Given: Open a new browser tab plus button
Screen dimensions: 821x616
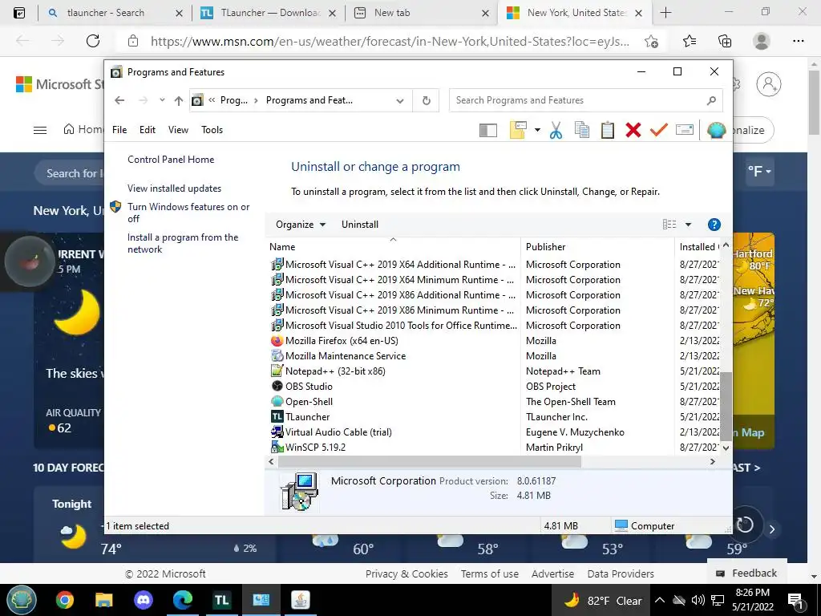Looking at the screenshot, I should tap(665, 13).
